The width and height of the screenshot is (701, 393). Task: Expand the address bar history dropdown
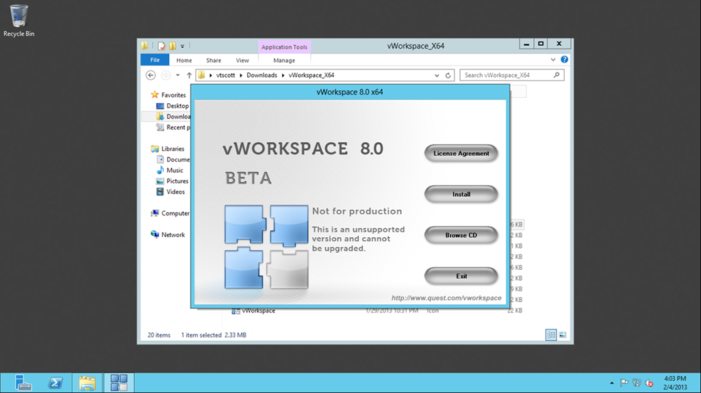(x=437, y=75)
